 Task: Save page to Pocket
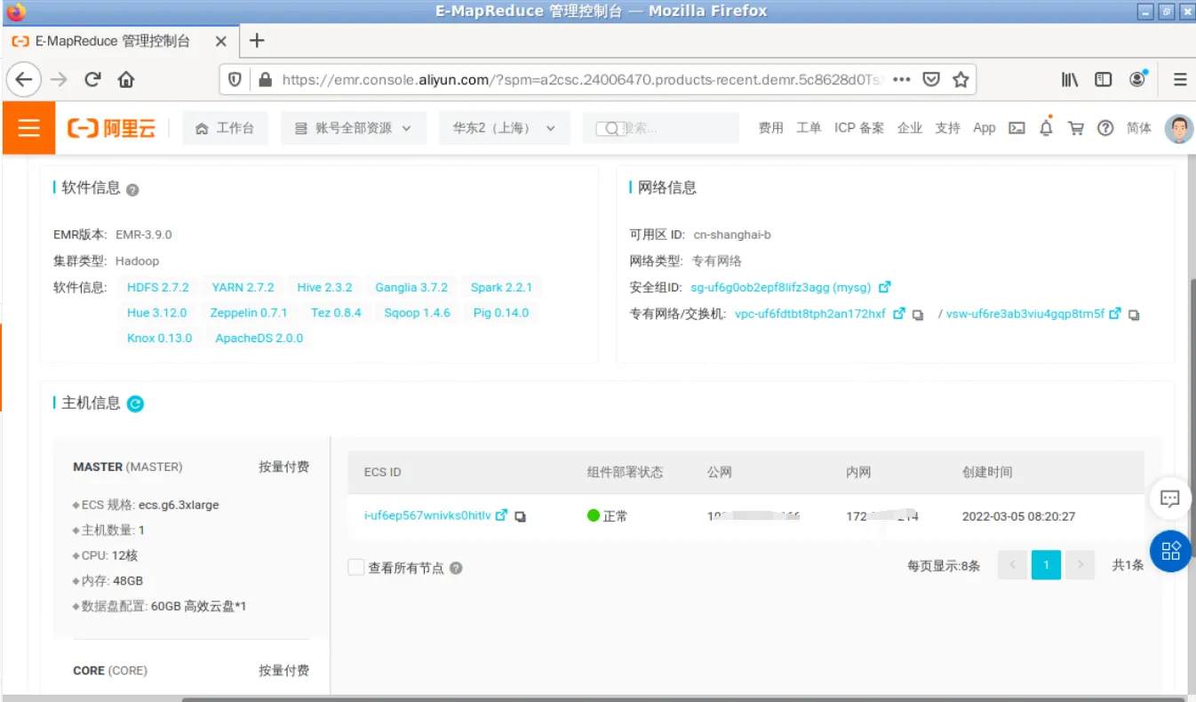931,79
